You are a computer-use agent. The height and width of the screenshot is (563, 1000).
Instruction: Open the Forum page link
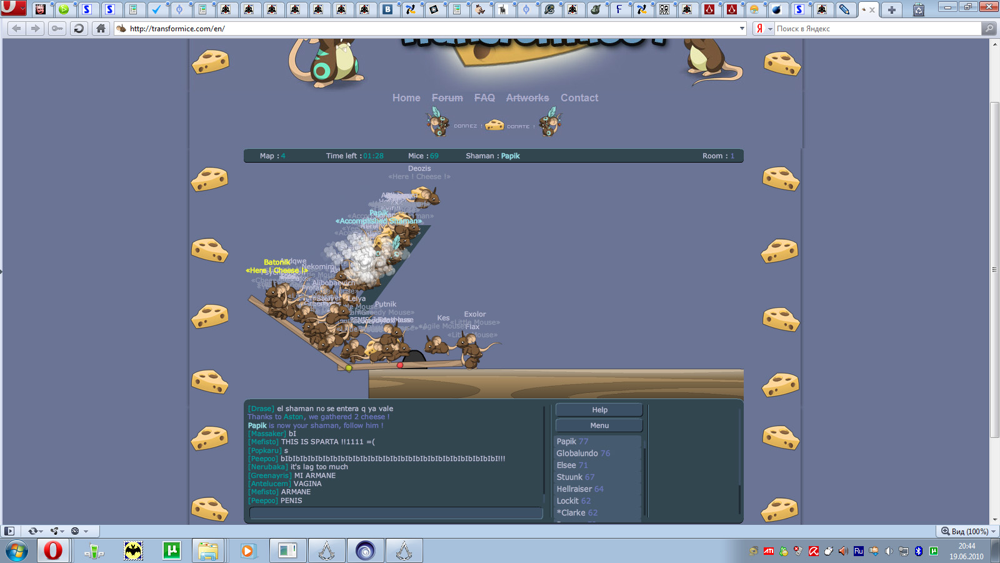[447, 98]
